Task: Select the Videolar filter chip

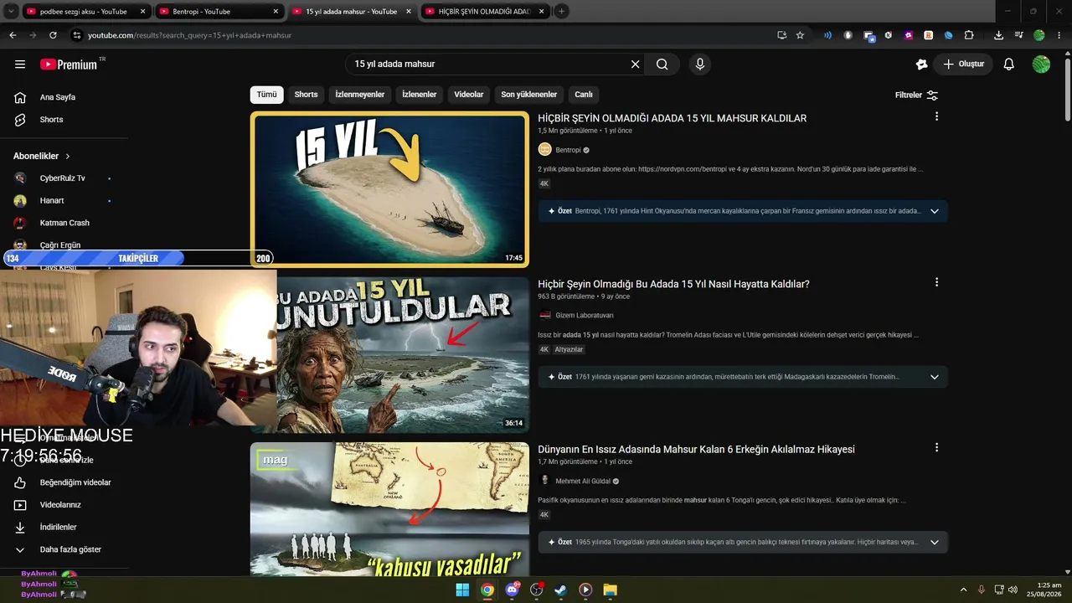Action: click(x=469, y=95)
